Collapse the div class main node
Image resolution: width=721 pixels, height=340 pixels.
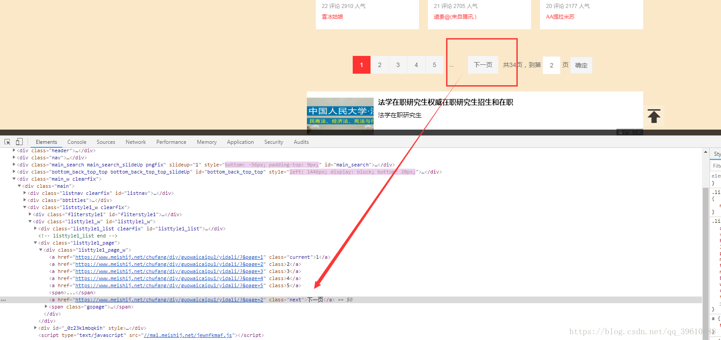[19, 186]
